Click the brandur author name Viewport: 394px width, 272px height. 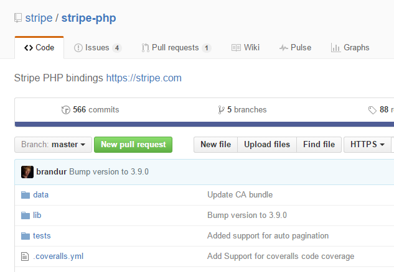pyautogui.click(x=52, y=172)
